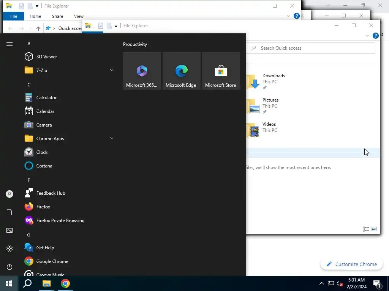The width and height of the screenshot is (389, 291).
Task: Click the Up arrow in back Explorer window
Action: pyautogui.click(x=38, y=28)
